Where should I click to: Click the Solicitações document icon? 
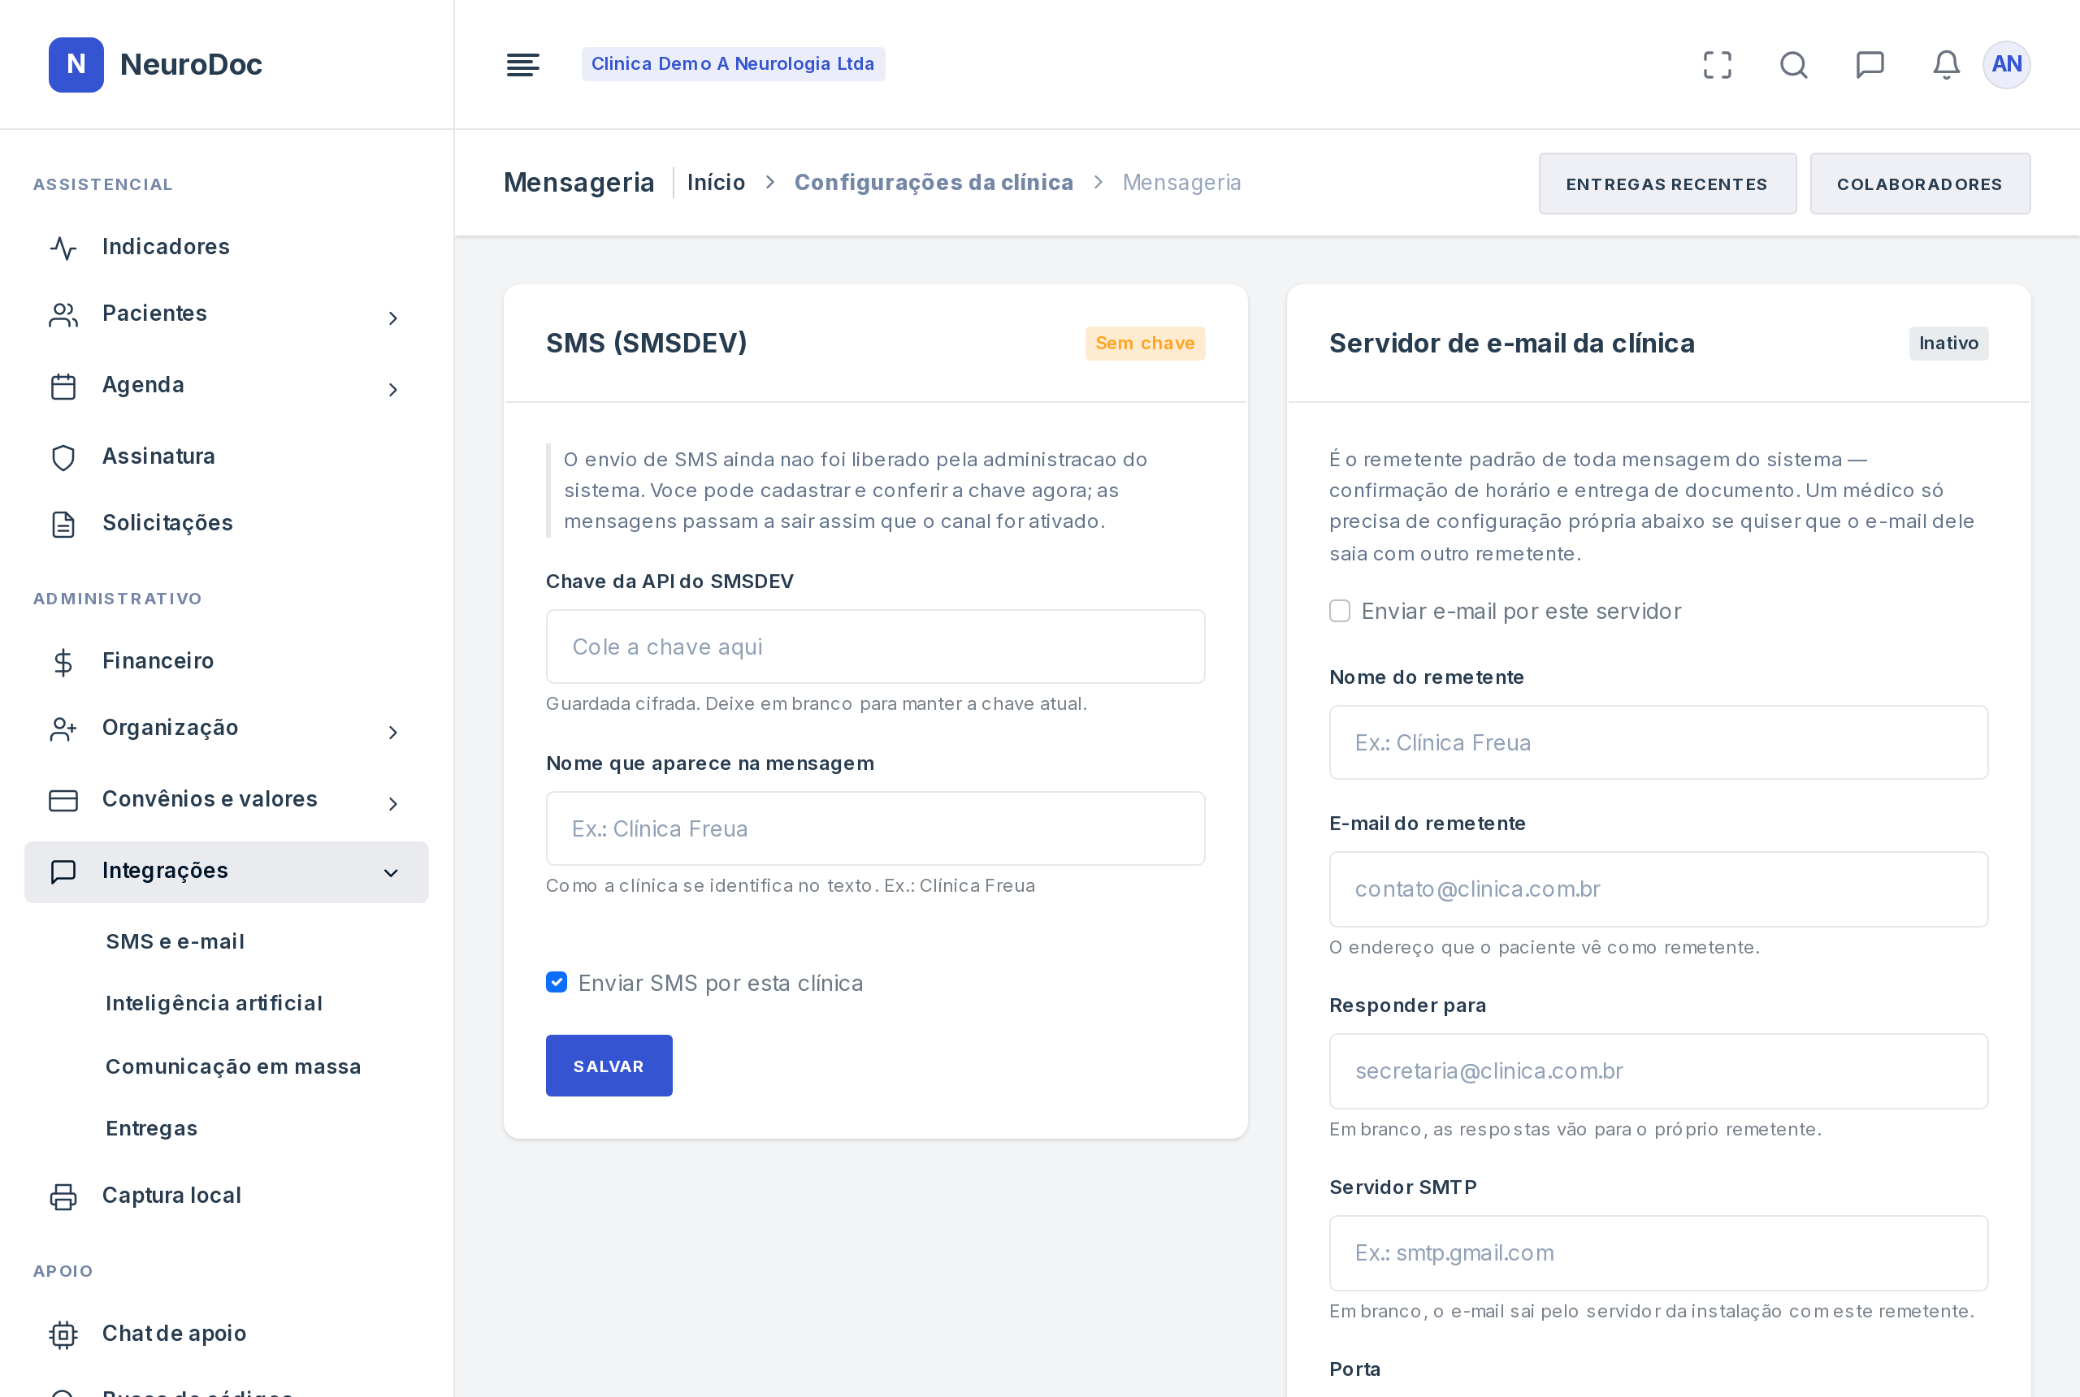(63, 524)
